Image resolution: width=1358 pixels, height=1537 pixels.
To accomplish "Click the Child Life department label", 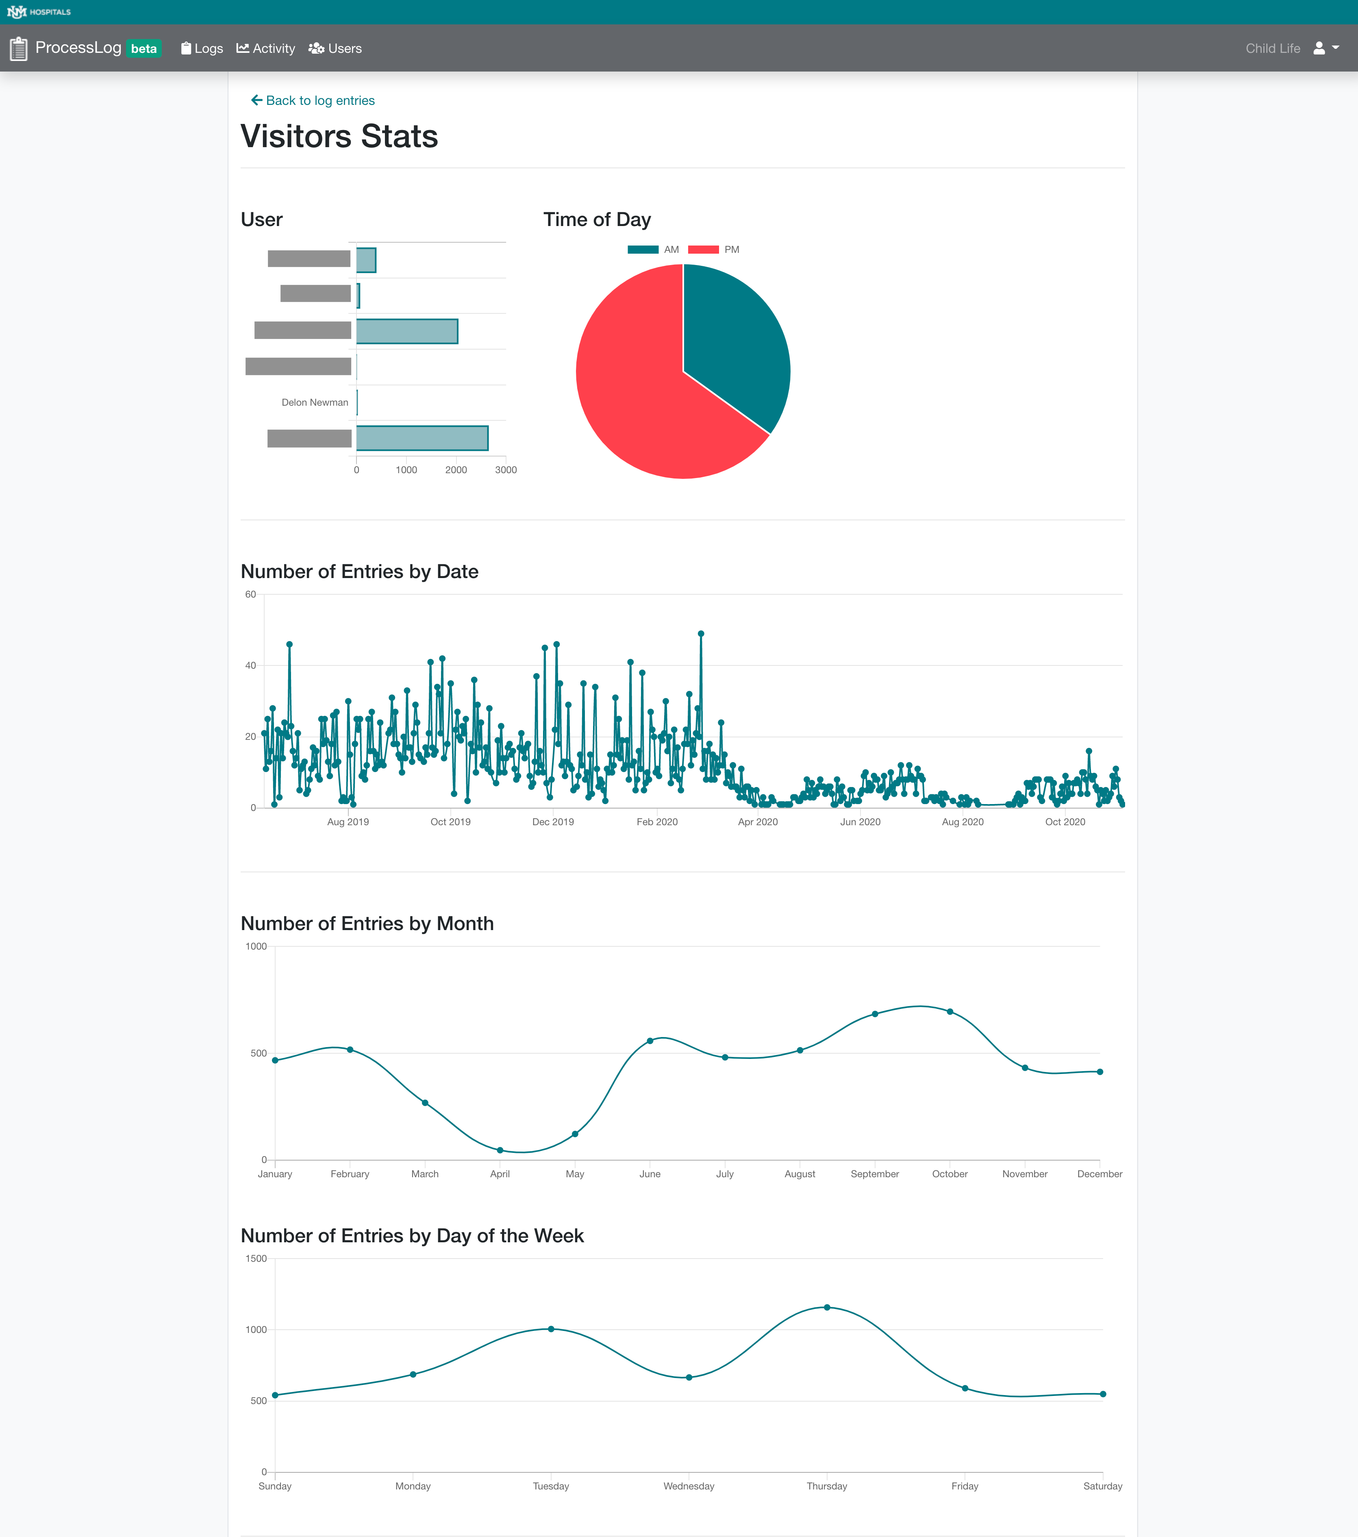I will [1272, 48].
